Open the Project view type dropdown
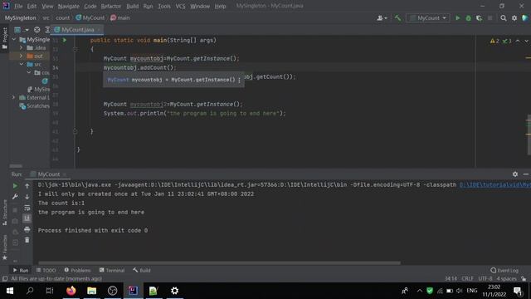Screen dimensions: 531x299 pos(21,30)
